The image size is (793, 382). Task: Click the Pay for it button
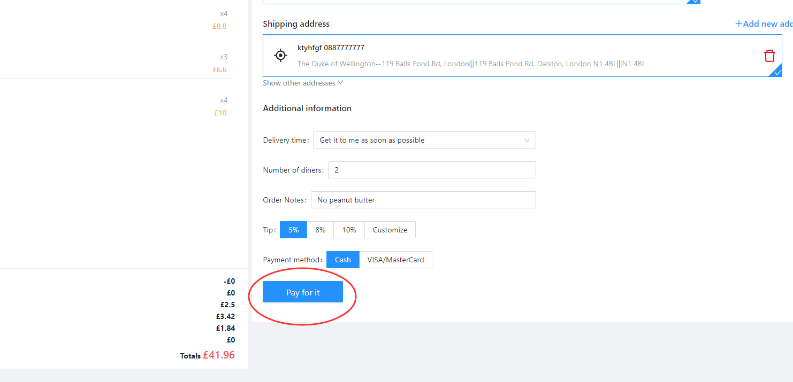[303, 292]
